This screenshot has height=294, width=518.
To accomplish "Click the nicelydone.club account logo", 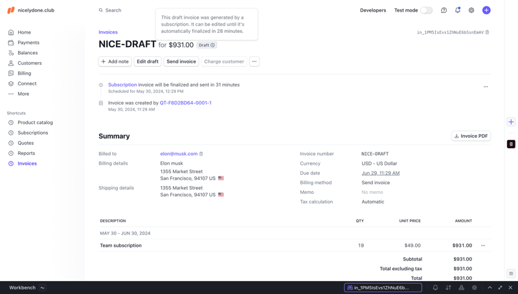I will pyautogui.click(x=11, y=10).
